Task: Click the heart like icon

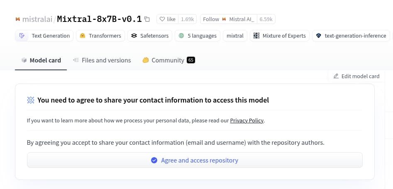Action: (162, 19)
